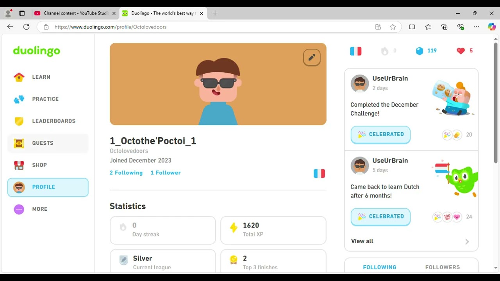Switch to the Following tab
500x281 pixels.
pyautogui.click(x=380, y=267)
